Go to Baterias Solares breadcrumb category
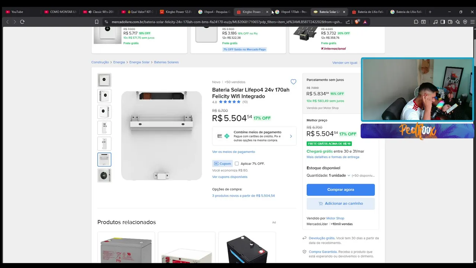476x268 pixels. (x=166, y=62)
